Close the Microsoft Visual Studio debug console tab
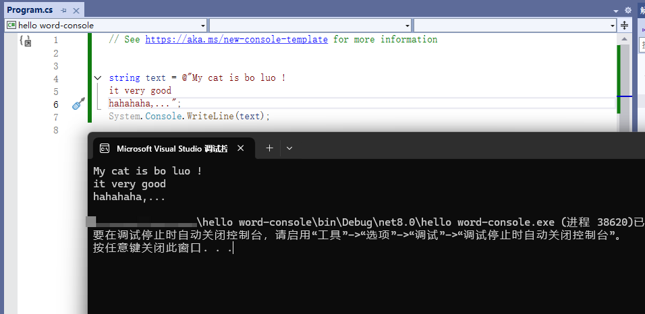 (x=241, y=148)
